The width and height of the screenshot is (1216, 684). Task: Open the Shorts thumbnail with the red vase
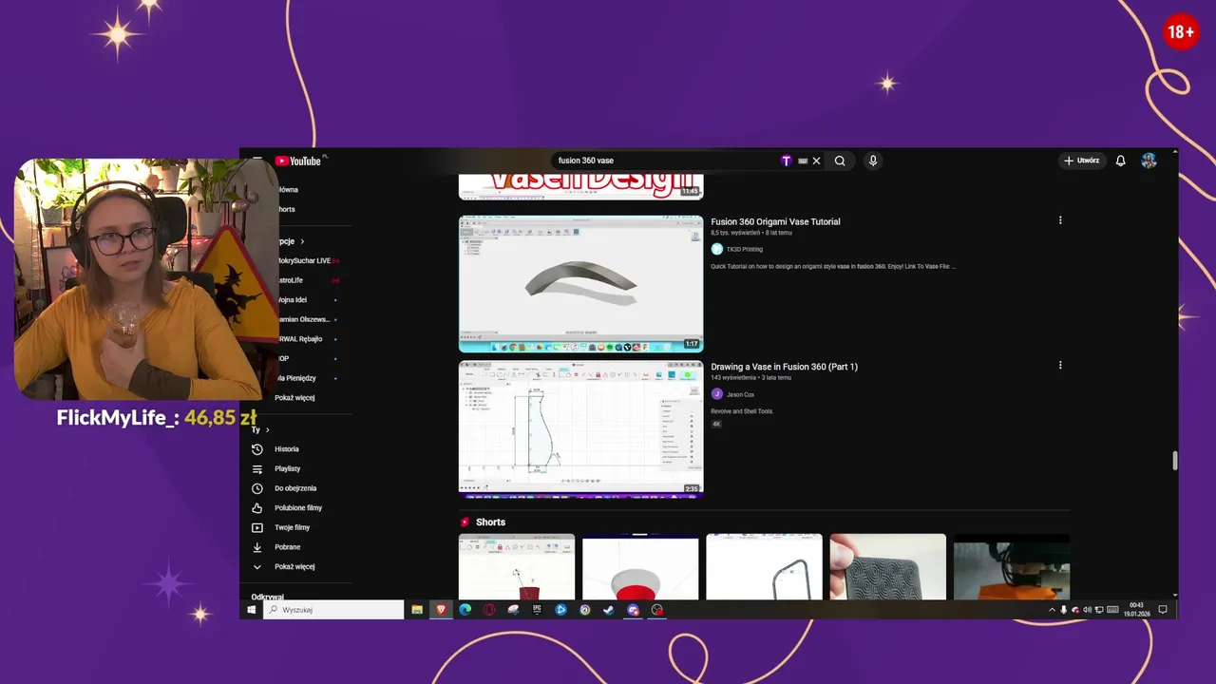[x=640, y=567]
